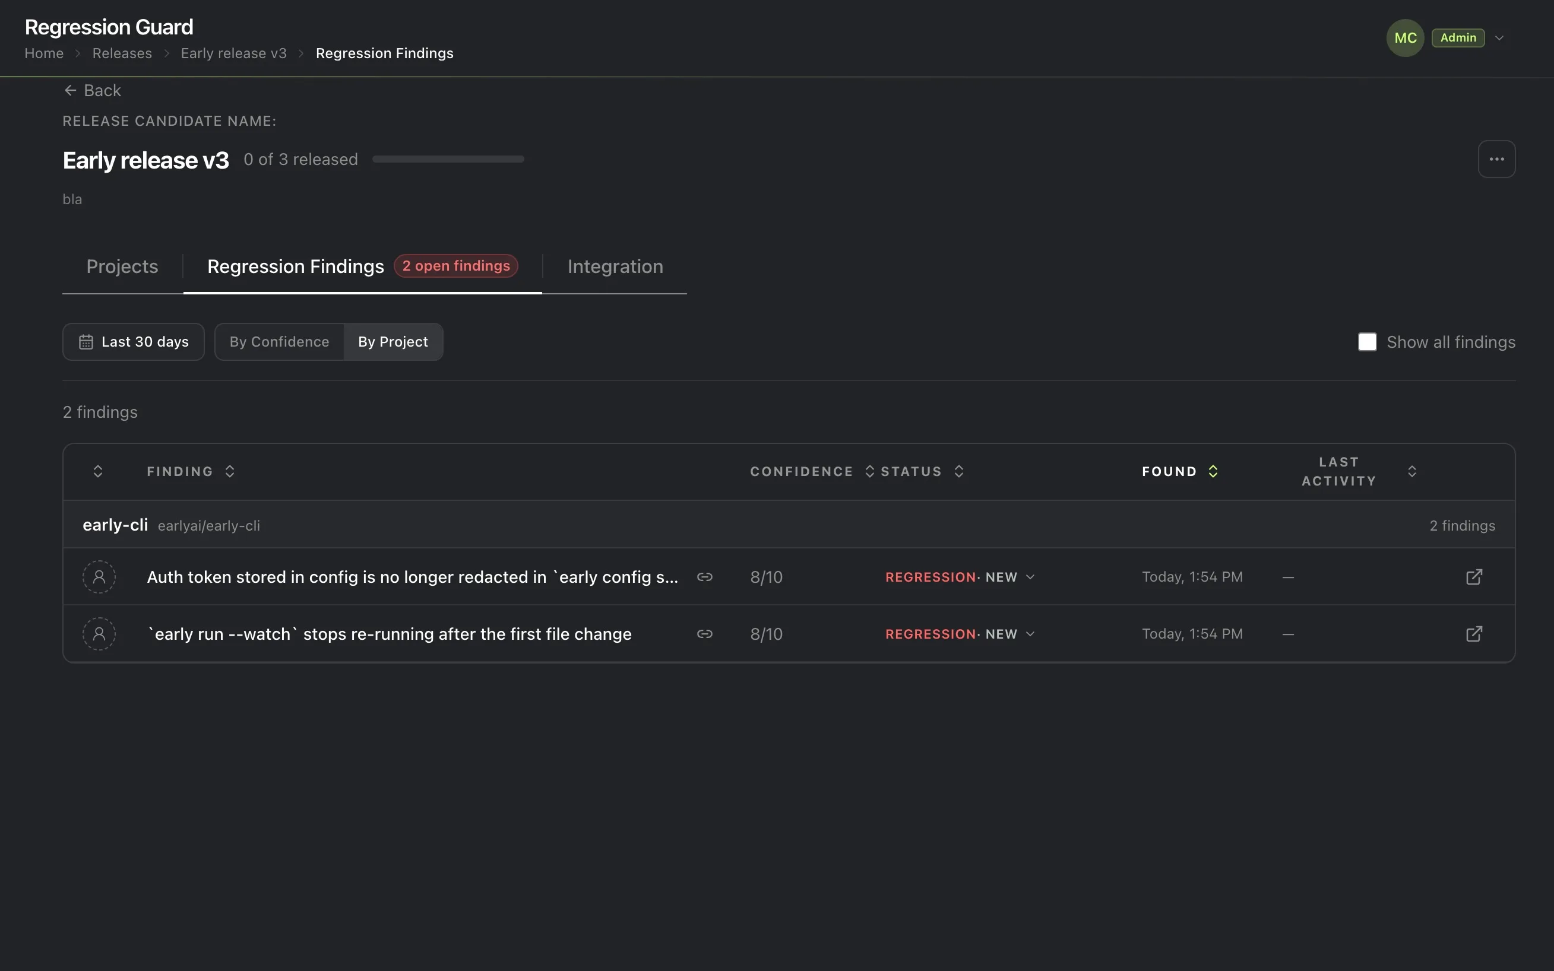Click the earlyai/early-cli repository label

pyautogui.click(x=209, y=526)
